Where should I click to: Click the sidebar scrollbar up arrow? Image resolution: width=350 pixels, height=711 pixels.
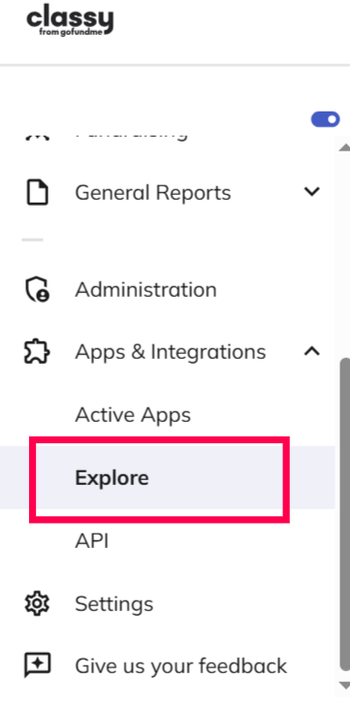click(344, 147)
